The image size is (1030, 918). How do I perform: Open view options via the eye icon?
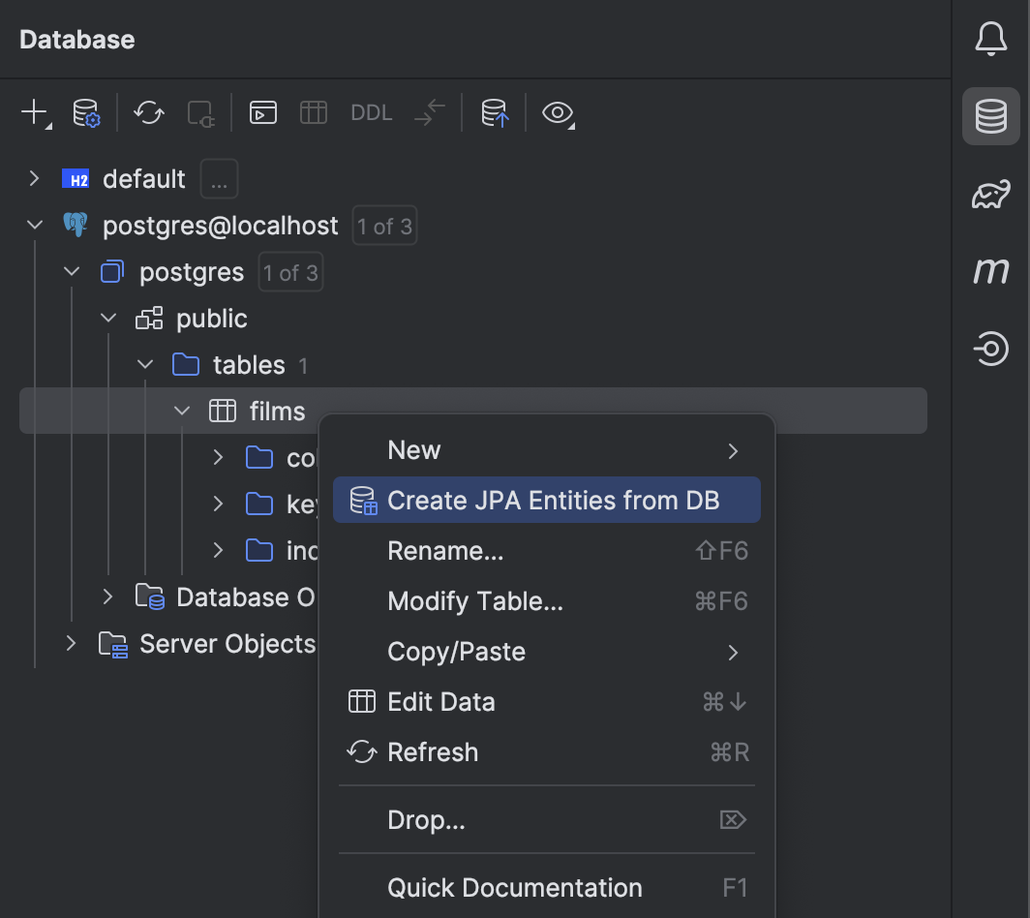(x=558, y=112)
